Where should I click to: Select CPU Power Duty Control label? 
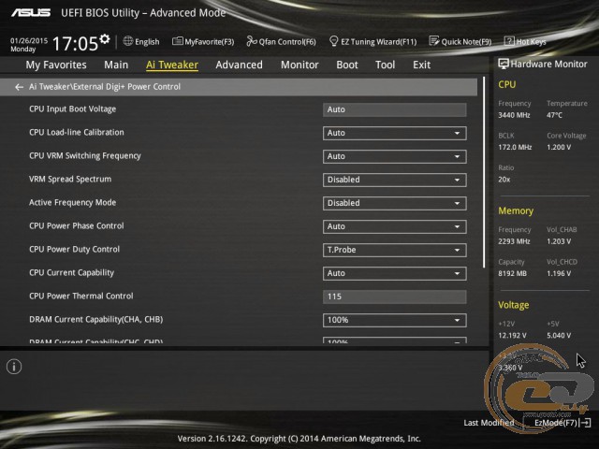(x=75, y=250)
